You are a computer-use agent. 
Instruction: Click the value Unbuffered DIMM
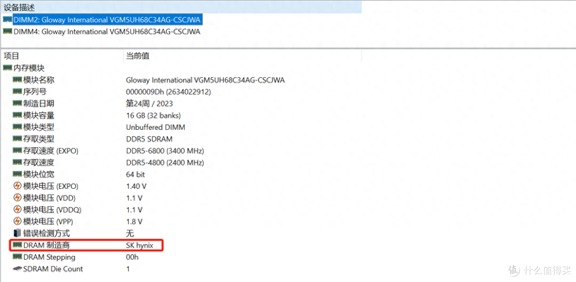155,127
